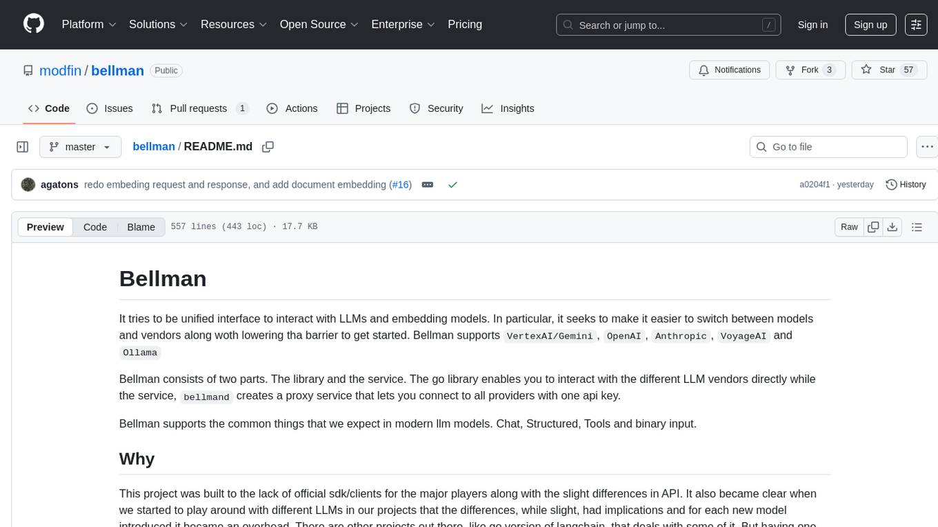Copy raw file contents

click(873, 227)
